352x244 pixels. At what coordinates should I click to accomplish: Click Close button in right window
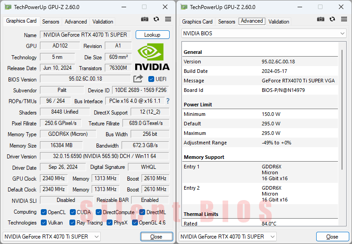332,237
